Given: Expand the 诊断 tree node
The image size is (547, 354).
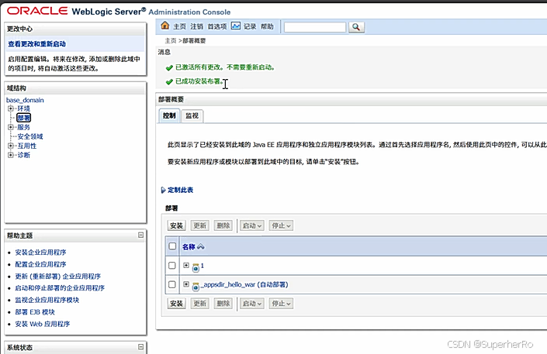Looking at the screenshot, I should pyautogui.click(x=11, y=155).
